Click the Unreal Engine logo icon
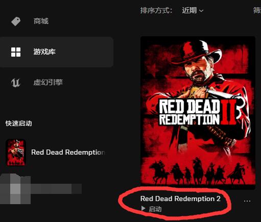 tap(16, 83)
